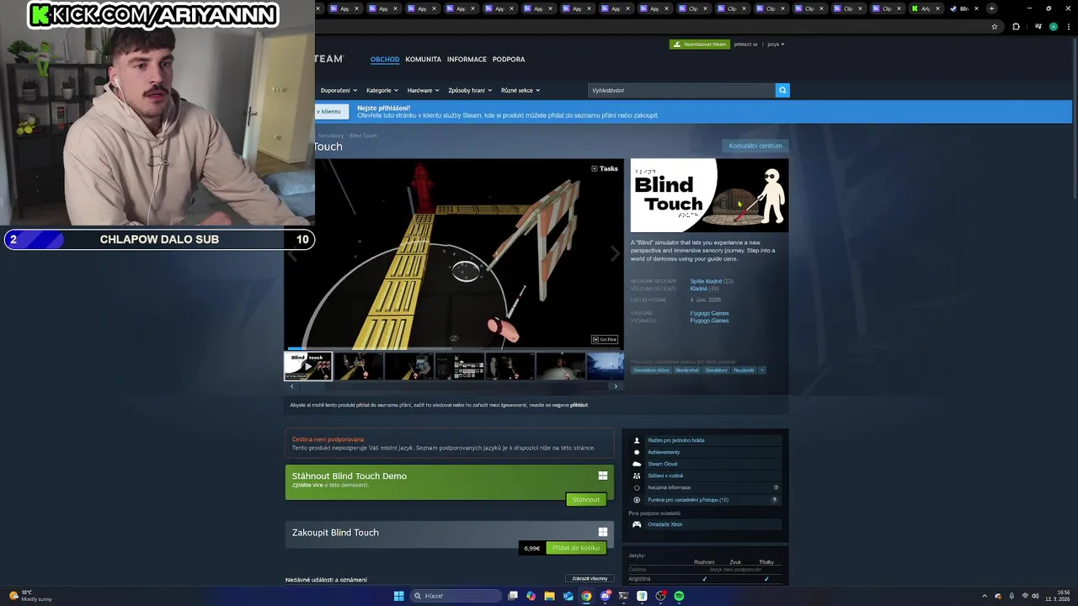Show hidden system tray icons
This screenshot has height=606, width=1078.
coord(985,596)
